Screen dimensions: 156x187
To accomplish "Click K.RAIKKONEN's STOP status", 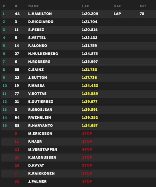I will point(87,173).
